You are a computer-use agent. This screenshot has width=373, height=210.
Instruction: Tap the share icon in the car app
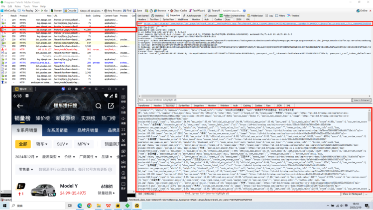111,106
